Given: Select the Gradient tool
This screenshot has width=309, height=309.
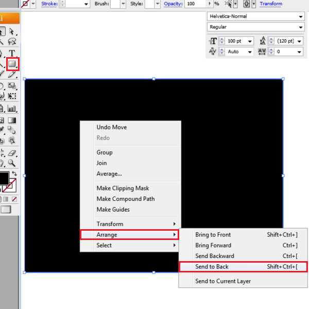Looking at the screenshot, I should click(x=12, y=120).
